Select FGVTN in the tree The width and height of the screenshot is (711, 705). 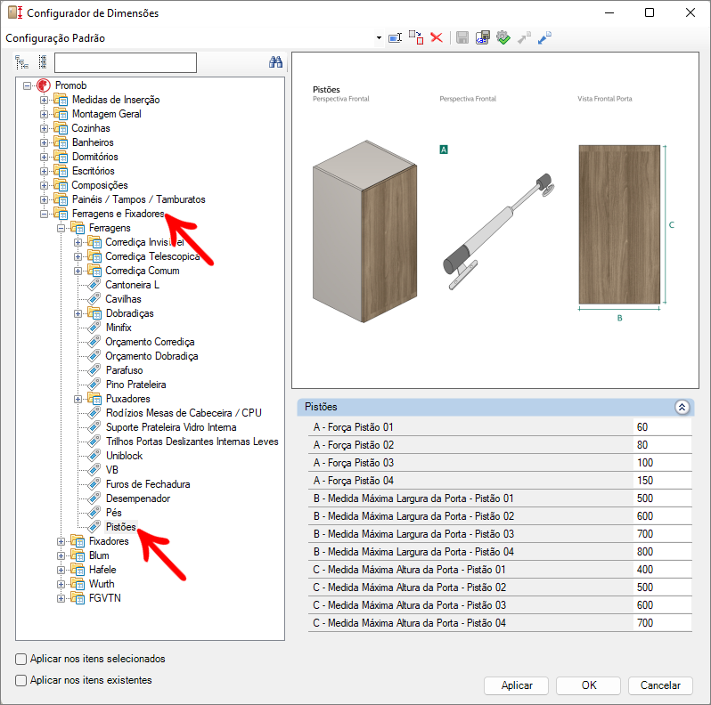coord(105,598)
